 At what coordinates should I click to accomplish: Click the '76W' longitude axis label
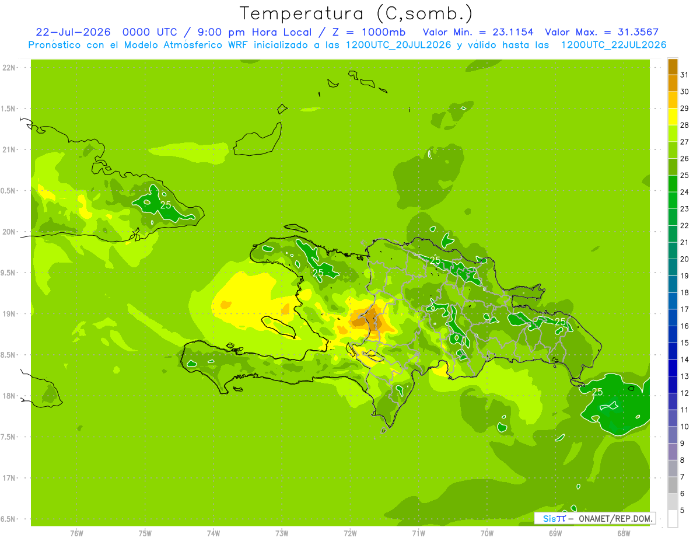(76, 533)
